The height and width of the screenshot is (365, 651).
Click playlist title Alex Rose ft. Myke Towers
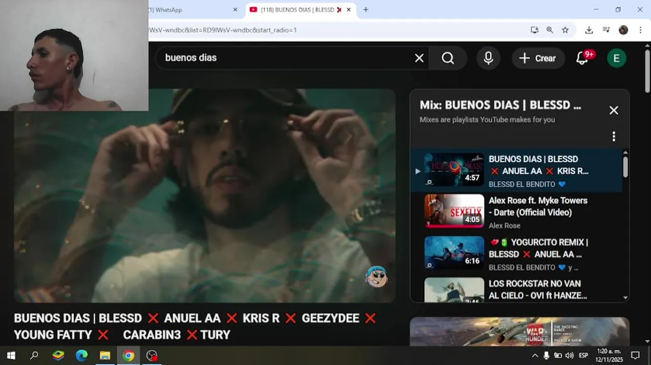[x=538, y=206]
